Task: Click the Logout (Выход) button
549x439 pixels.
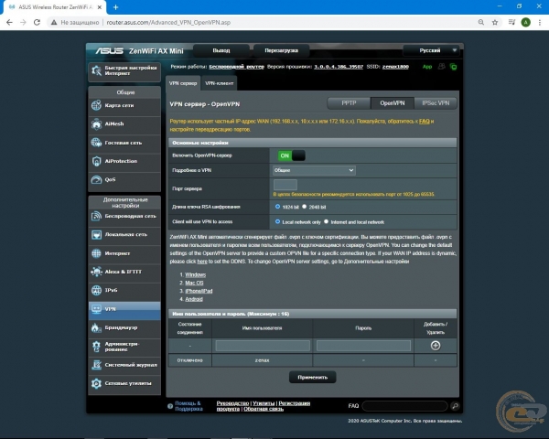Action: point(221,51)
